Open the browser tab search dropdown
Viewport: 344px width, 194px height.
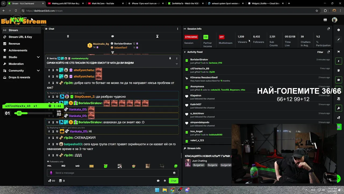[x=3, y=4]
